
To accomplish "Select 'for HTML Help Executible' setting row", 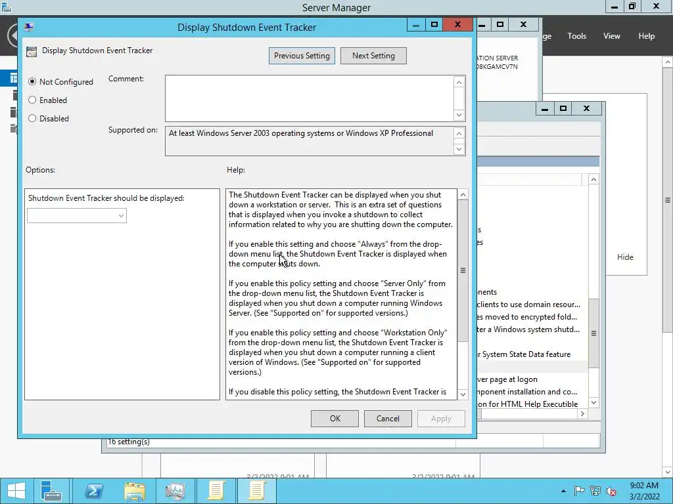I will pos(532,404).
